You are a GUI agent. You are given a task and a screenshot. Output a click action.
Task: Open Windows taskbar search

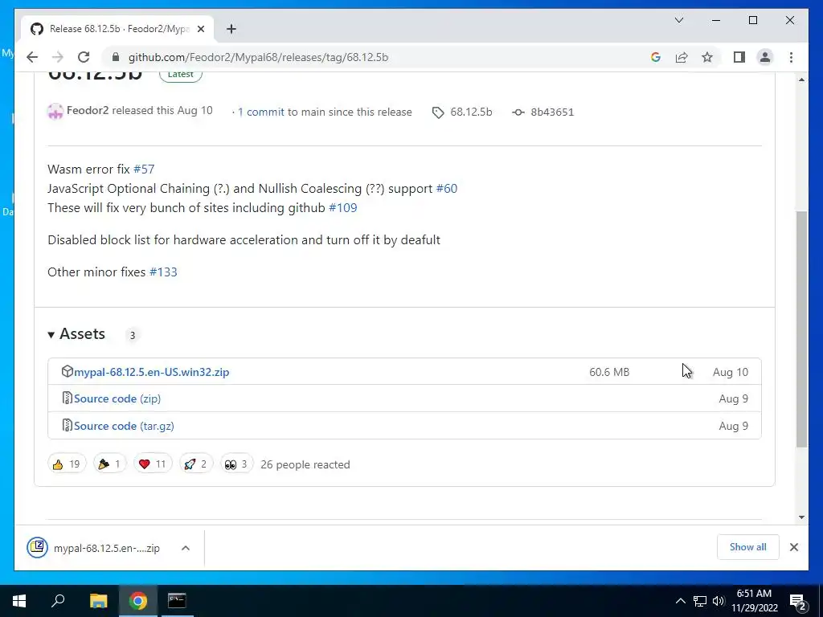point(58,601)
